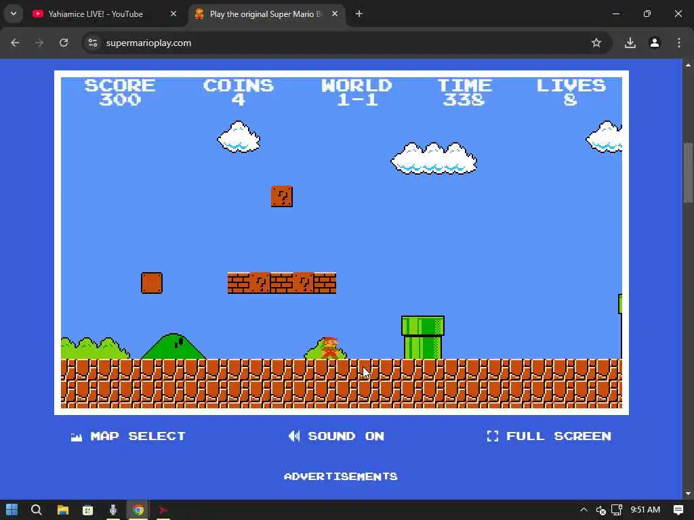
Task: Click the green warp pipe next to Mario
Action: click(423, 337)
